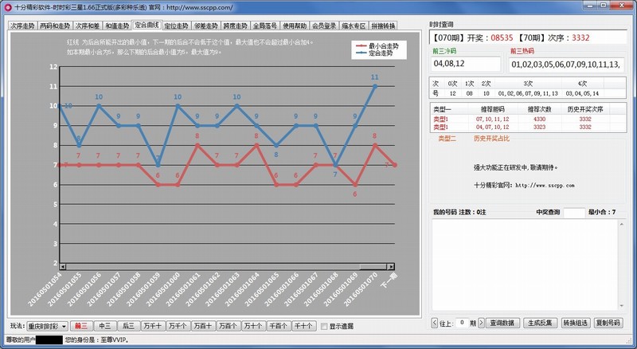Viewport: 637px width, 349px height.
Task: Click the 转换组选 button
Action: coord(575,323)
